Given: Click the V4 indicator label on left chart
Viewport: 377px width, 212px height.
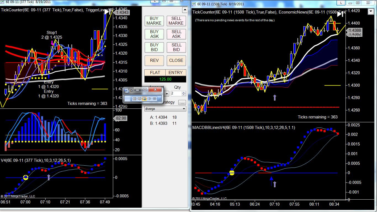Looking at the screenshot, I should tap(36, 160).
